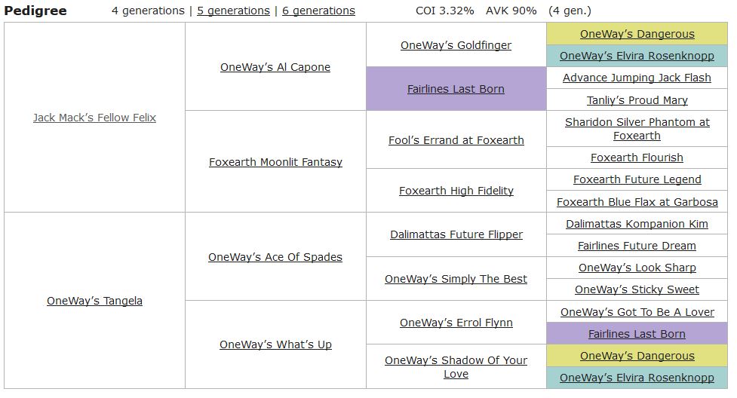Screen dimensions: 737x398
Task: View Foxearth High Fidelity entry
Action: (x=456, y=191)
